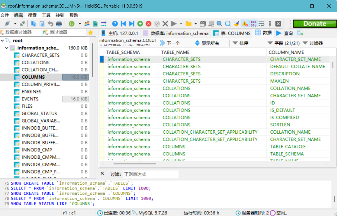Click the connect to server plug icon
This screenshot has height=216, width=337.
7,23
